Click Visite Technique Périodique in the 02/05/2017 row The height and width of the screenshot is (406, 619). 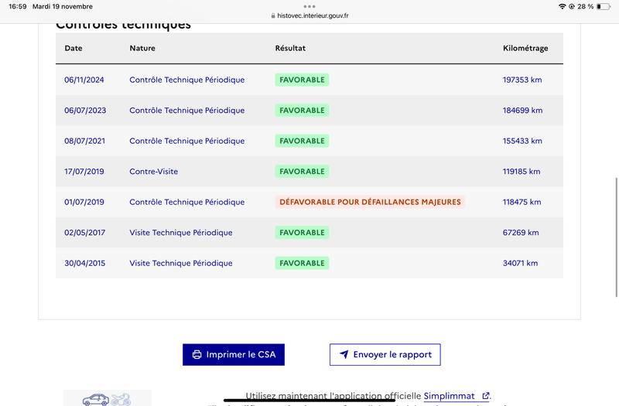[181, 233]
